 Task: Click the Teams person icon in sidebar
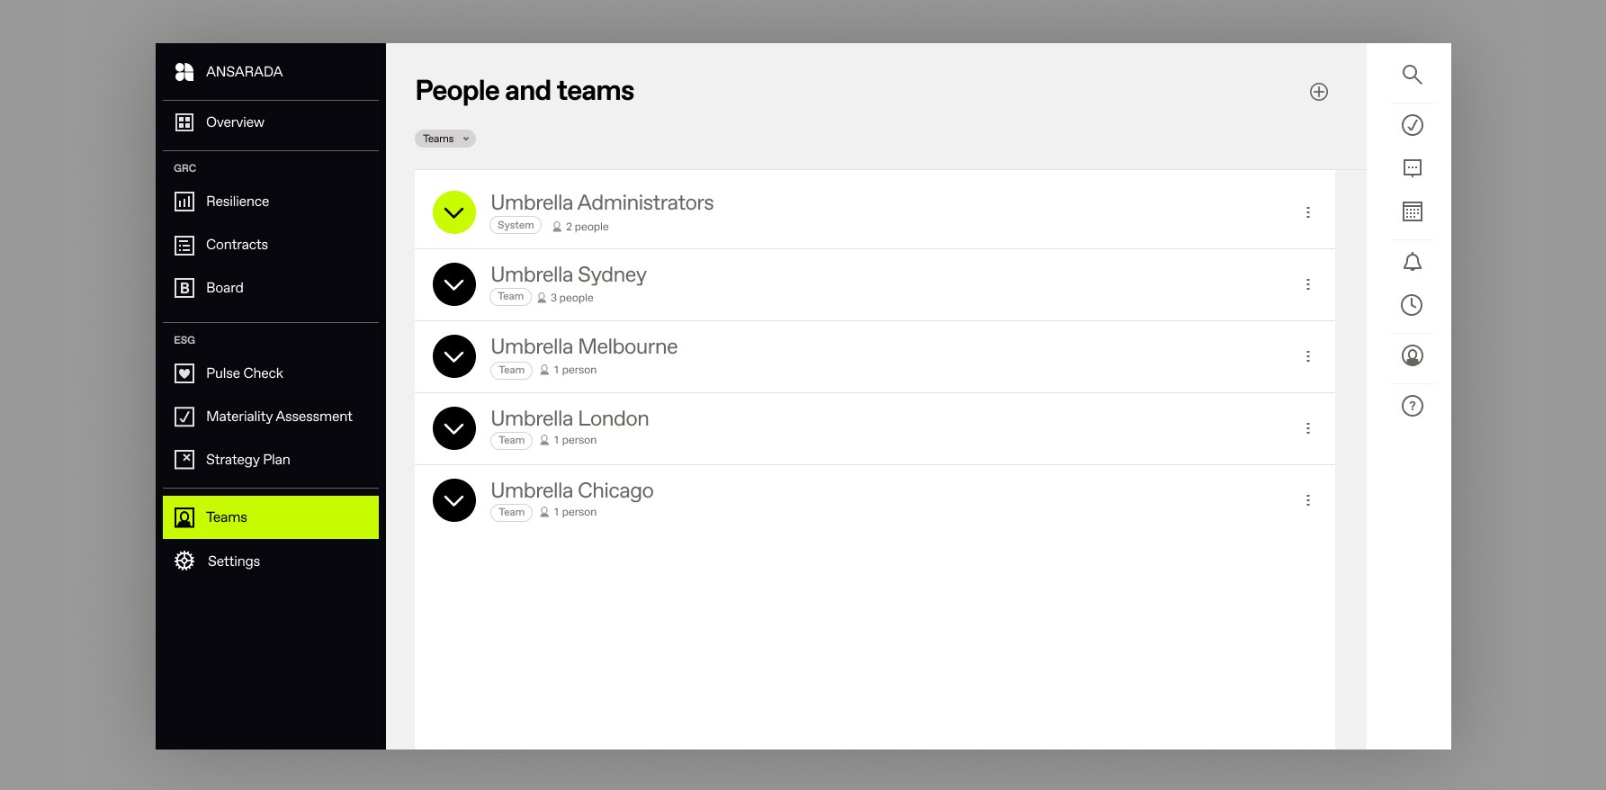tap(184, 517)
